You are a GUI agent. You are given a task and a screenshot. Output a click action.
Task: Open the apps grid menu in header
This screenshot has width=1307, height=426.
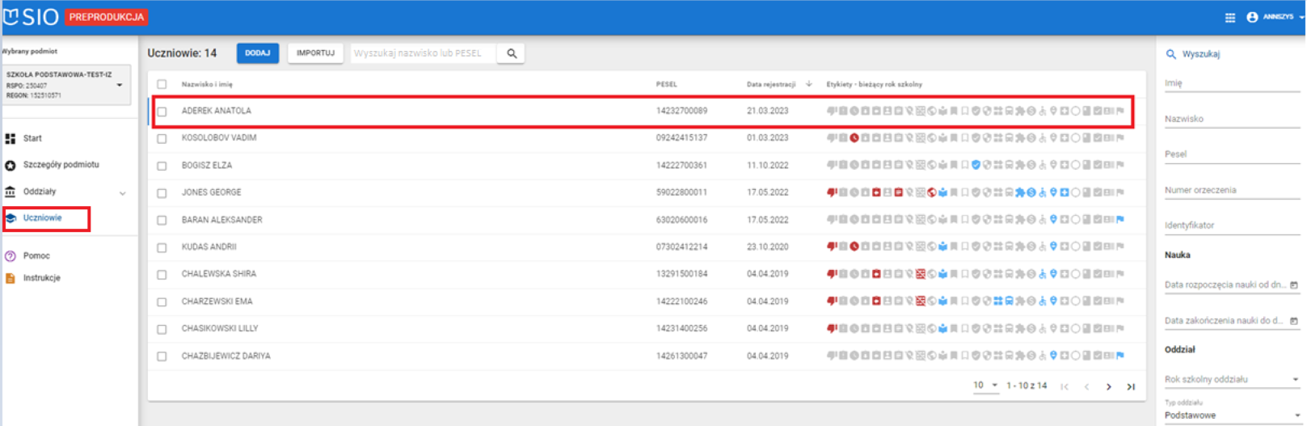tap(1229, 17)
